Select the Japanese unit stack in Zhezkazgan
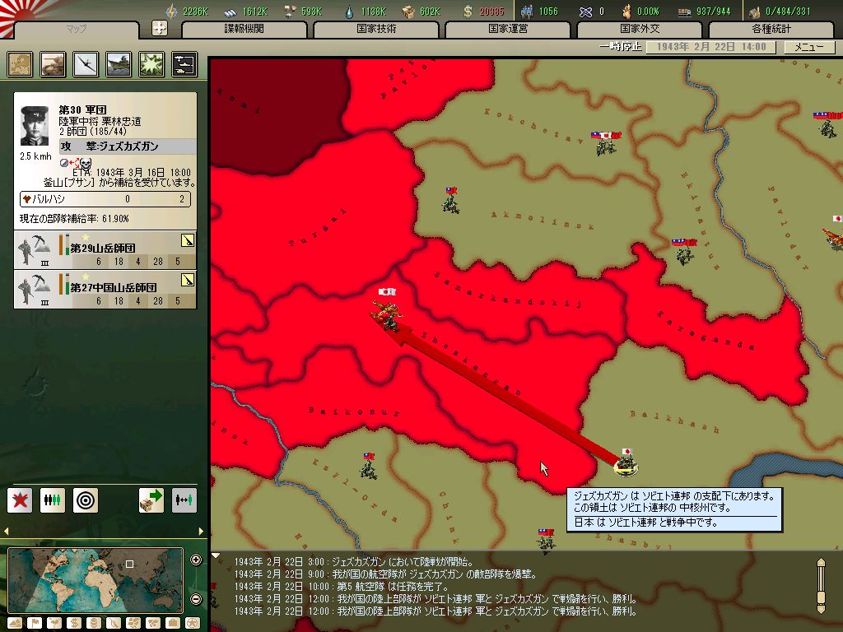843x632 pixels. [387, 310]
